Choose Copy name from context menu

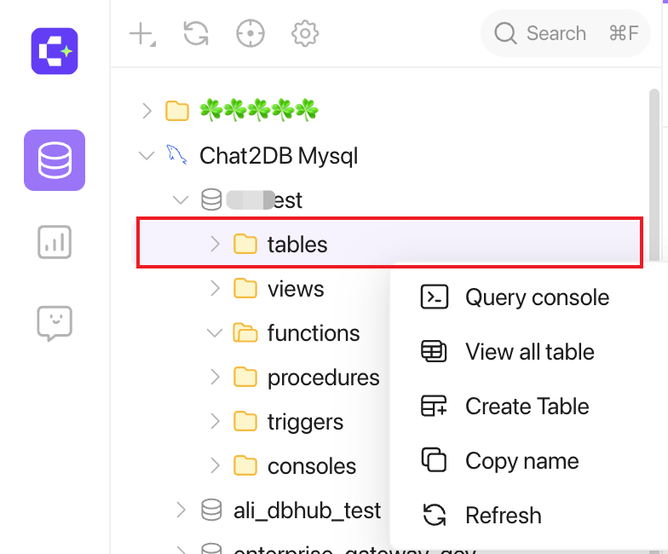(x=527, y=460)
